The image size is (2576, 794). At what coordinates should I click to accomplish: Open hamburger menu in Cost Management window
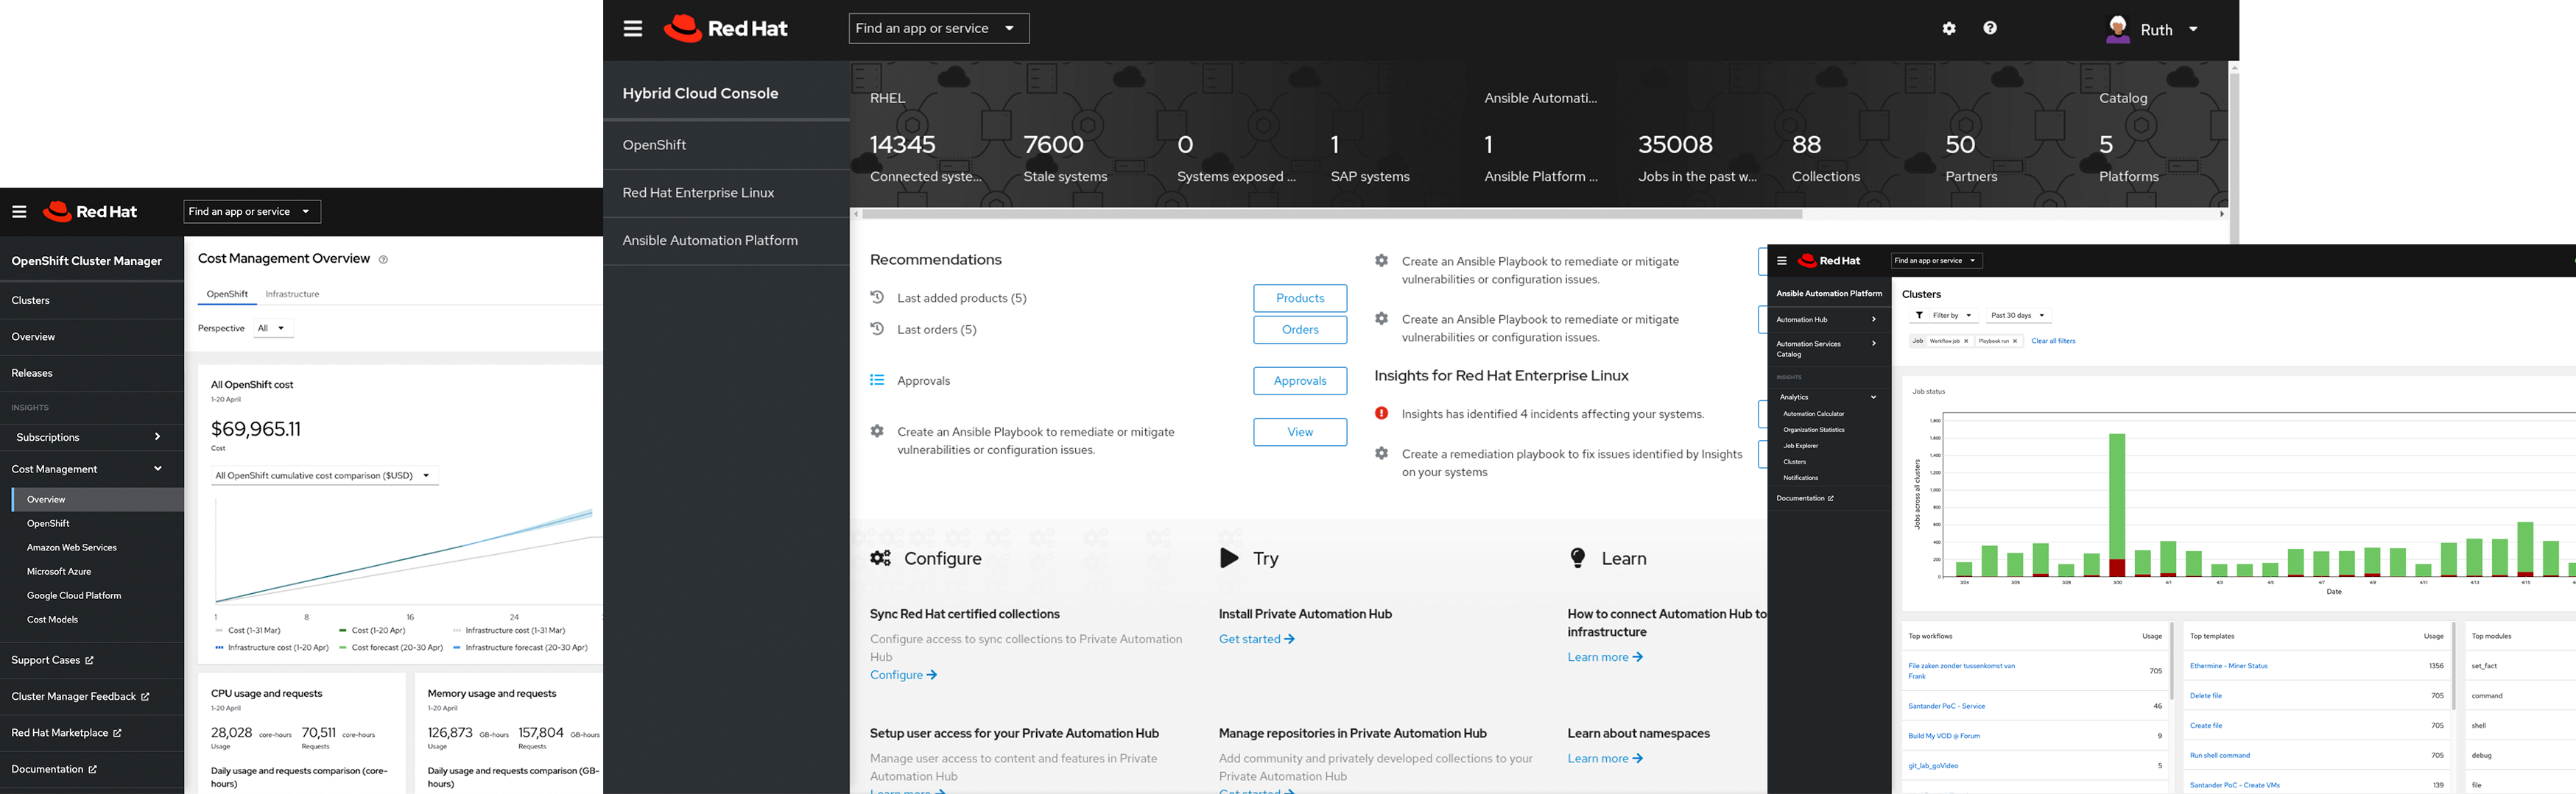click(19, 212)
